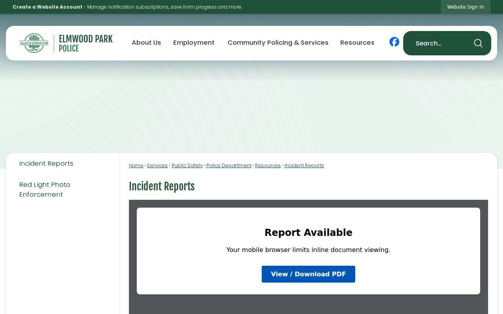Image resolution: width=503 pixels, height=314 pixels.
Task: Go to Public Safety breadcrumb link
Action: tap(187, 166)
